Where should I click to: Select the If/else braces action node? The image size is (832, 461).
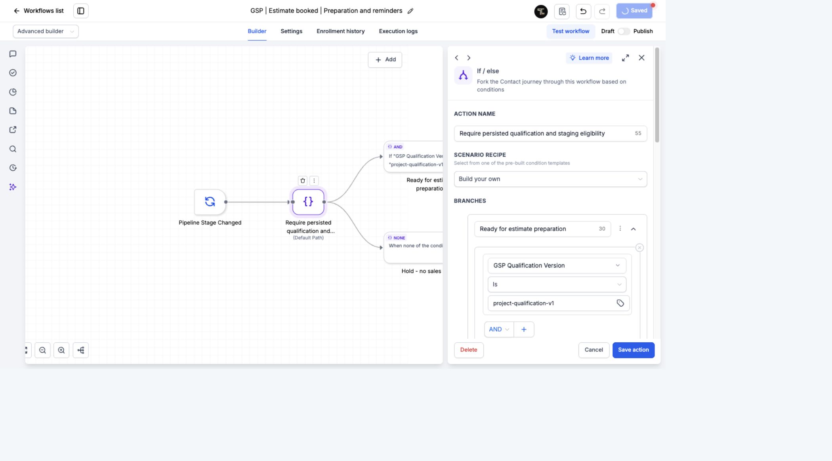click(x=308, y=202)
